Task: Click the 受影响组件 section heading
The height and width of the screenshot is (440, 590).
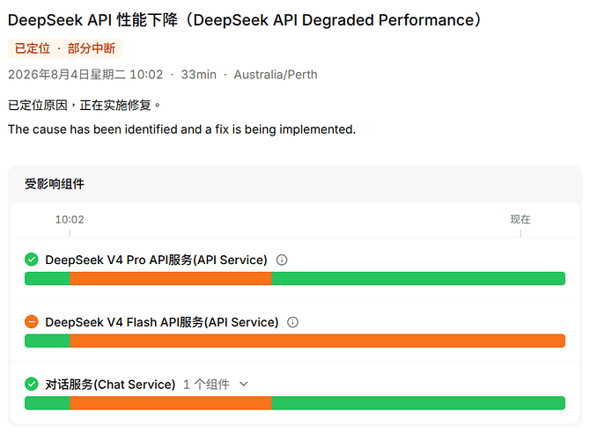Action: [x=55, y=184]
